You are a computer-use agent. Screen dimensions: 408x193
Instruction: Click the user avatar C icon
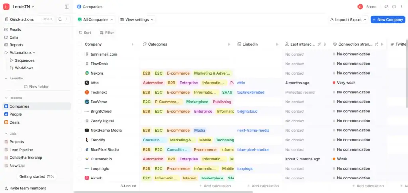pyautogui.click(x=360, y=7)
